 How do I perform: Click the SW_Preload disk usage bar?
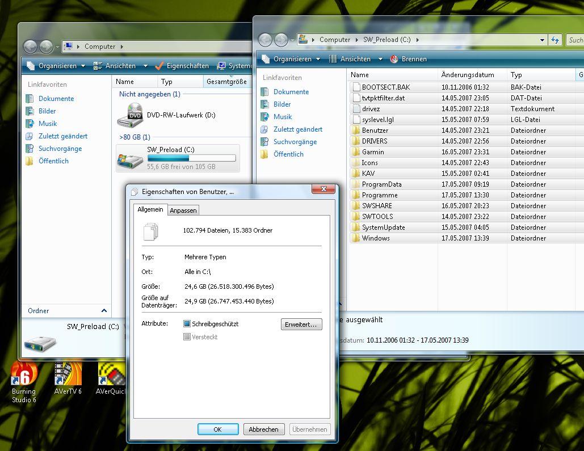click(191, 158)
